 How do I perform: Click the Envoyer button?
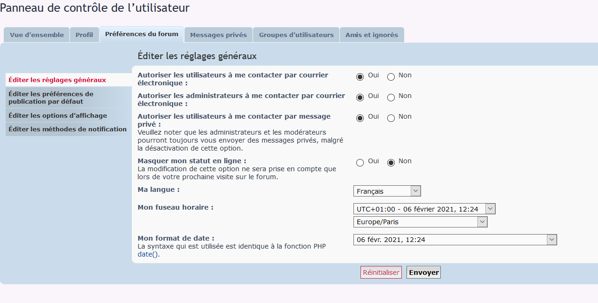pos(423,272)
